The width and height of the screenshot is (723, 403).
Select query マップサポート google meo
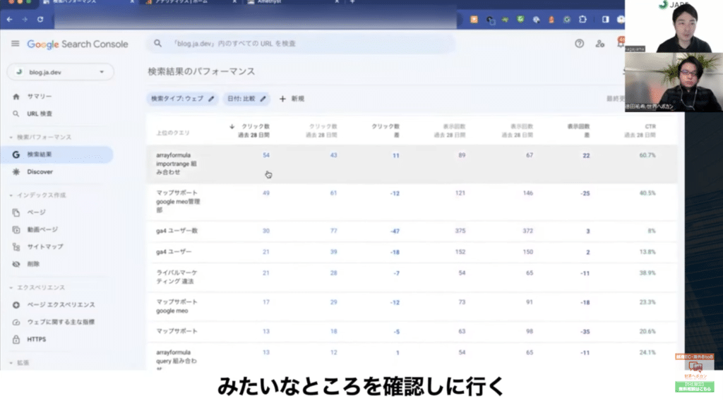(x=177, y=306)
